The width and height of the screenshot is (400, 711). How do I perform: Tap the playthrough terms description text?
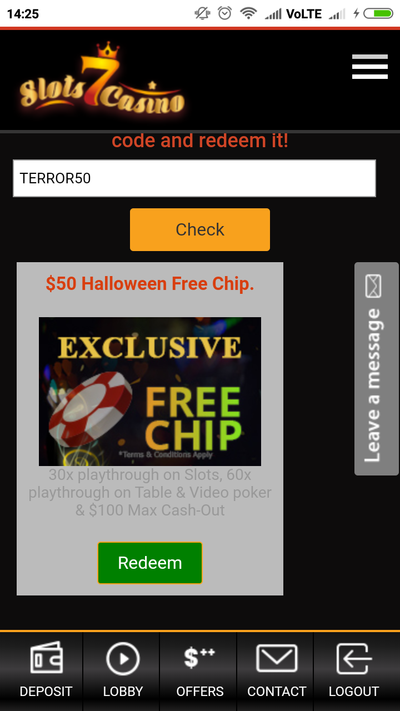click(150, 493)
